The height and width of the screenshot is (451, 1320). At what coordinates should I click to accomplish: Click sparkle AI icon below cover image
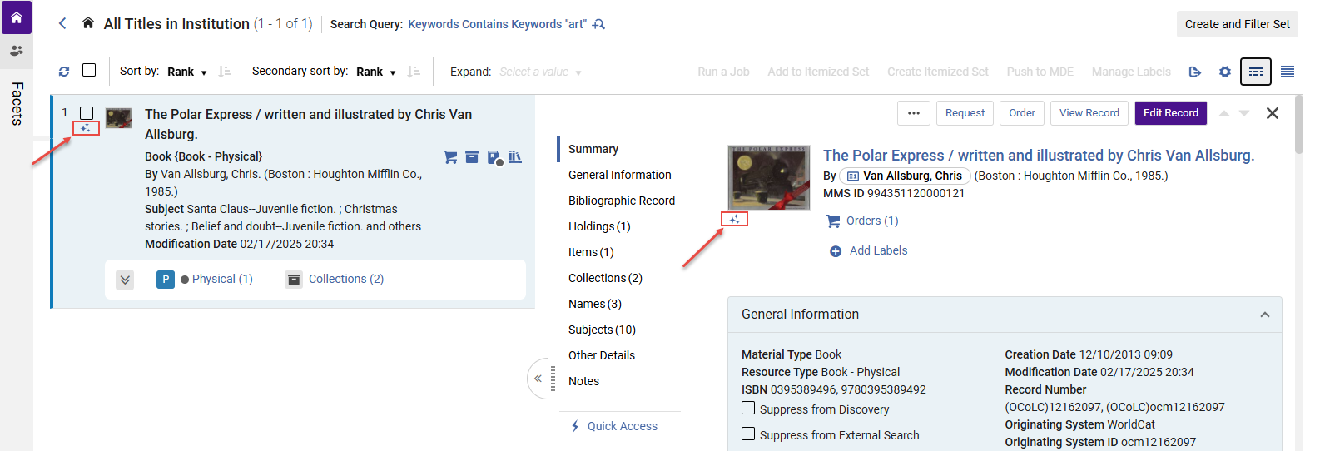[x=734, y=219]
